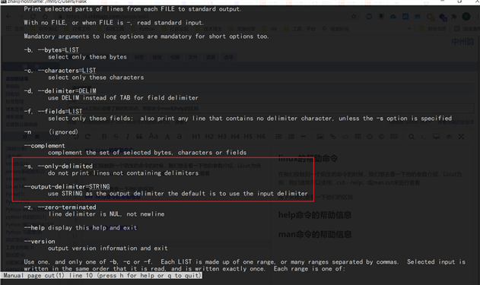This screenshot has height=285, width=480.
Task: Open 文件 tab in background blog editor
Action: (192, 57)
